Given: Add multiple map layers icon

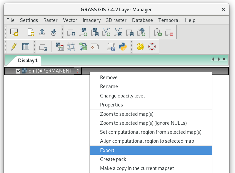Looking at the screenshot, I should 71,32.
